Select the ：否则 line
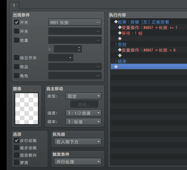Image resolution: width=187 pixels, height=170 pixels. (149, 44)
